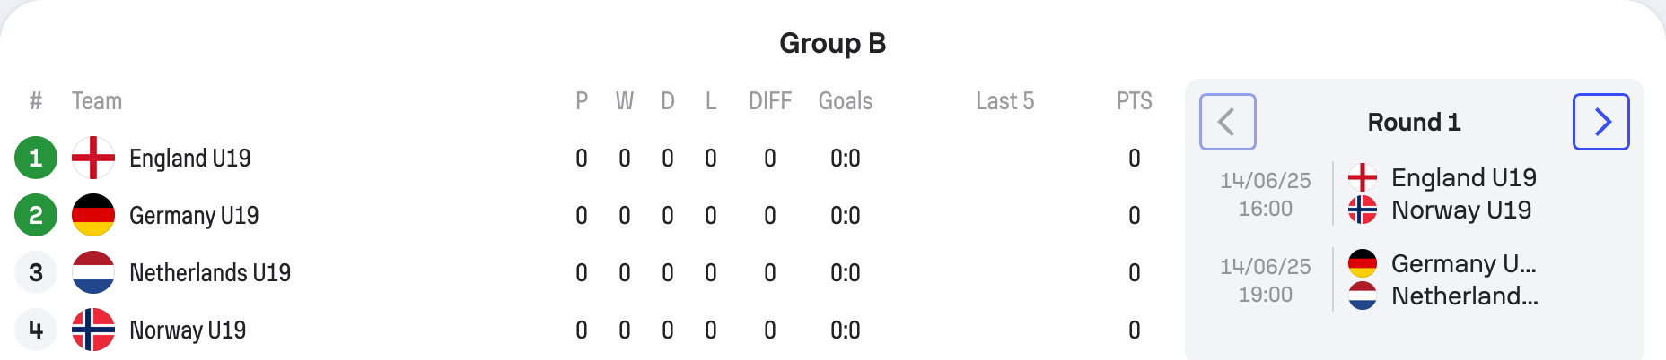Click the Norway flag icon in the Round 1 fixture
Screen dimensions: 1666x360
click(x=1363, y=210)
